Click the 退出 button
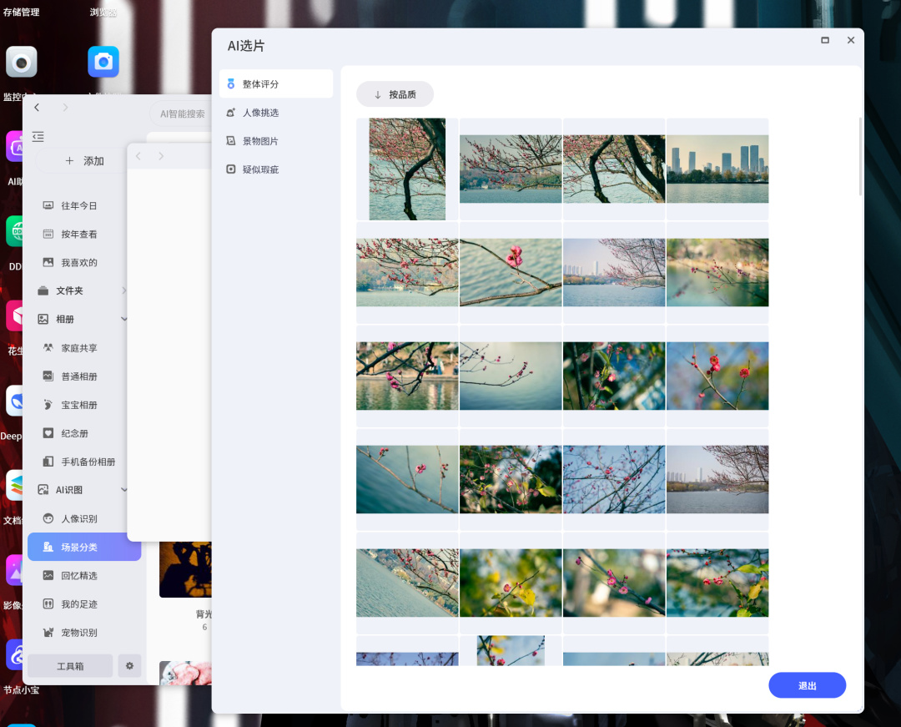The width and height of the screenshot is (901, 727). click(807, 685)
